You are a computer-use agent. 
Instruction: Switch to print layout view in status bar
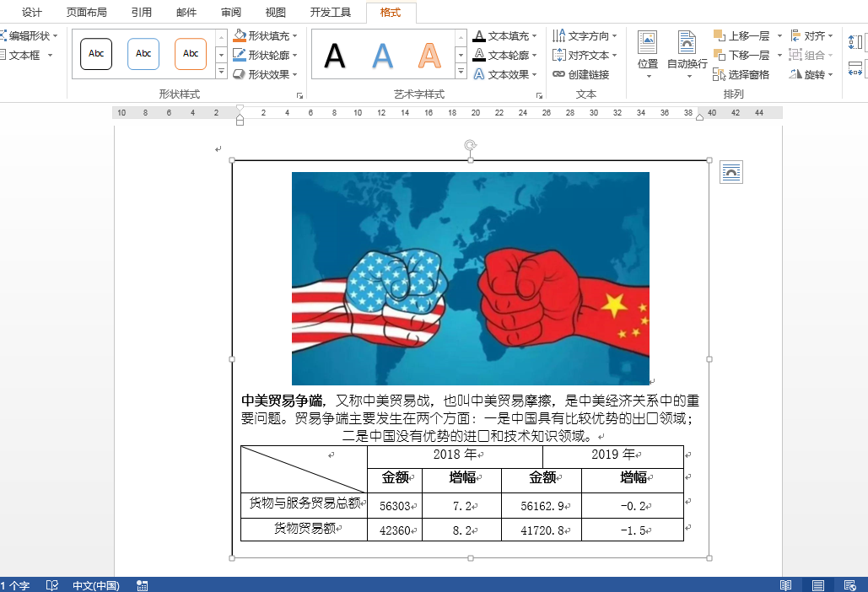(818, 585)
